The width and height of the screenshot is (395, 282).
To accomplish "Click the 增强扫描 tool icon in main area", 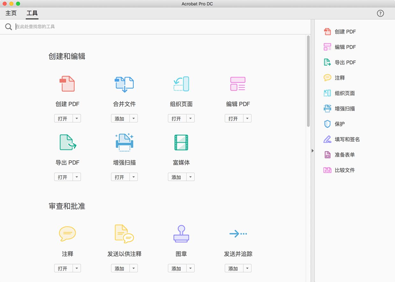I will pyautogui.click(x=124, y=142).
